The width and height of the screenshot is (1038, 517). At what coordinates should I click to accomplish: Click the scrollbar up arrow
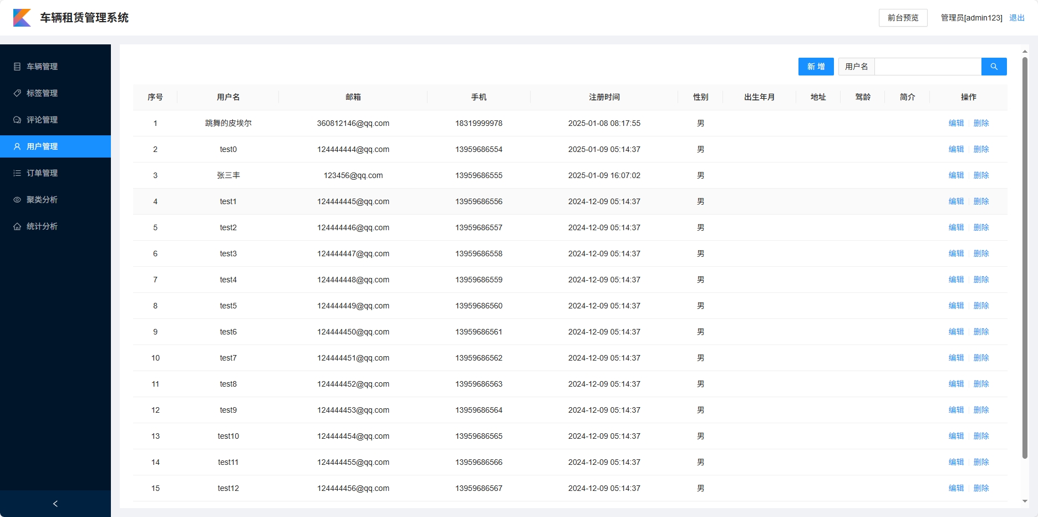click(x=1025, y=51)
